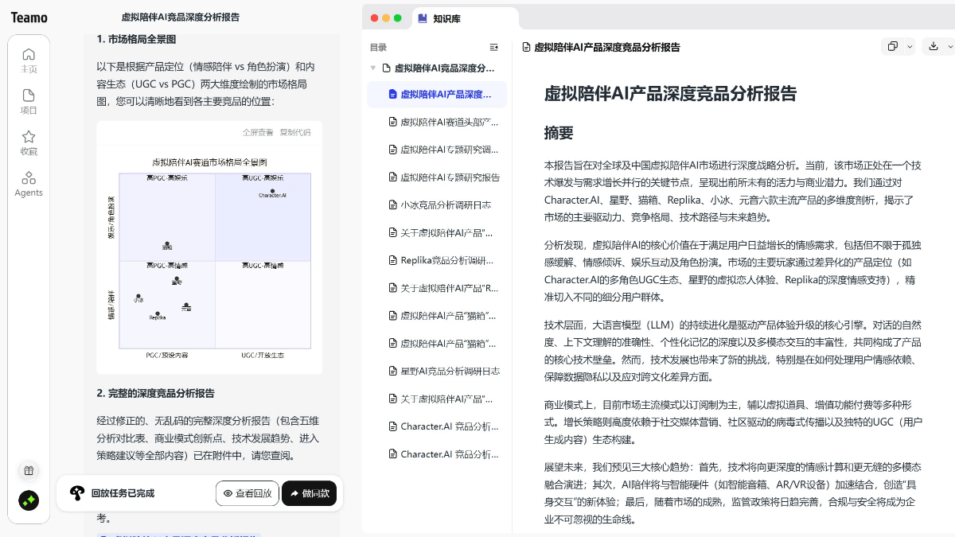Screen dimensions: 955x537
Task: Open the 主页 home icon in sidebar
Action: pyautogui.click(x=29, y=60)
